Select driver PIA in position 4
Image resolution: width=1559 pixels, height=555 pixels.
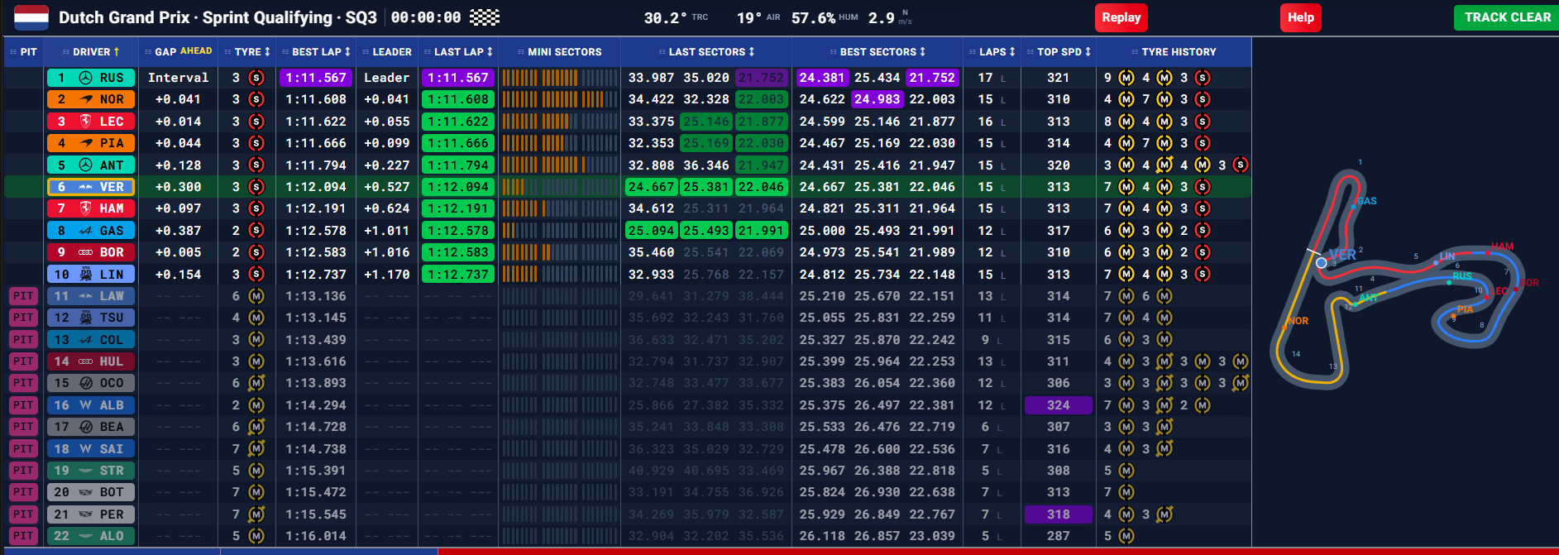[90, 143]
